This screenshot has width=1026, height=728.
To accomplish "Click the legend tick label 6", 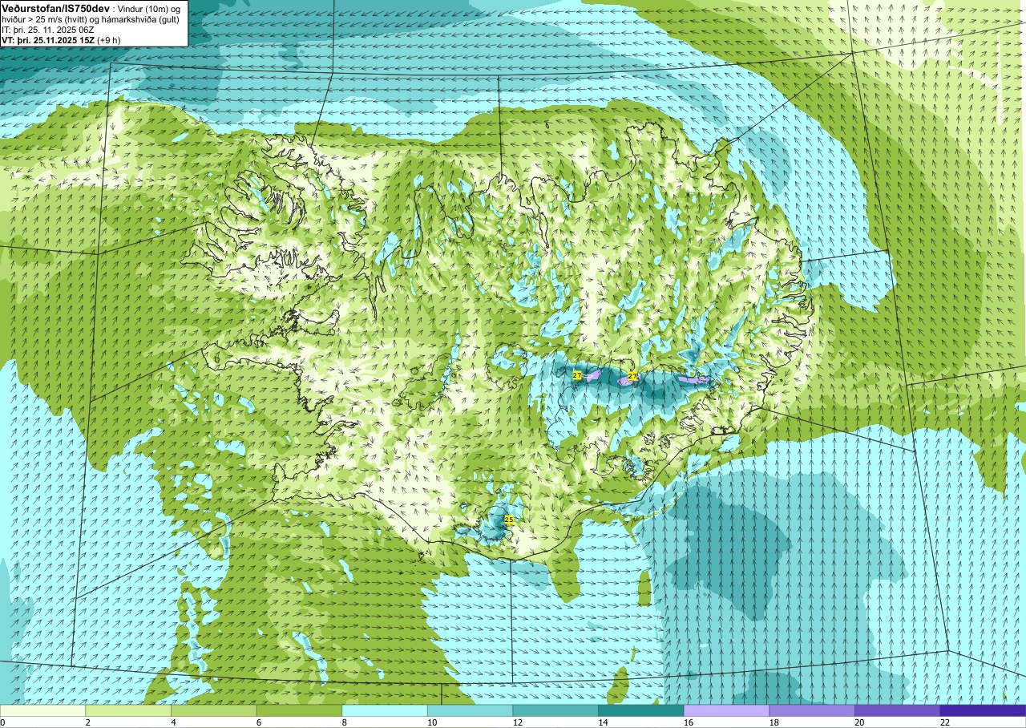I will [258, 722].
